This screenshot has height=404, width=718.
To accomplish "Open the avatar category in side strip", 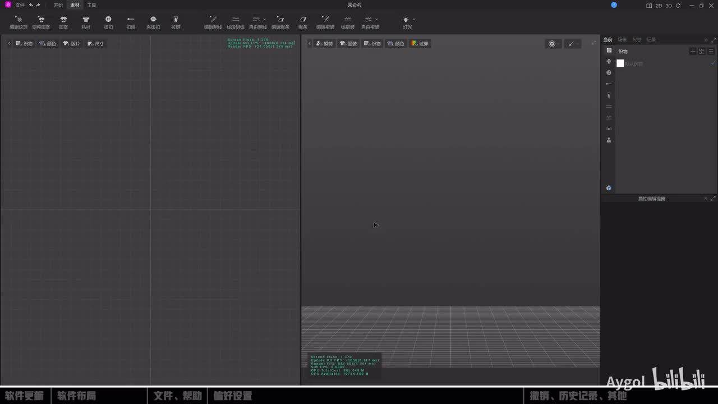I will click(609, 140).
